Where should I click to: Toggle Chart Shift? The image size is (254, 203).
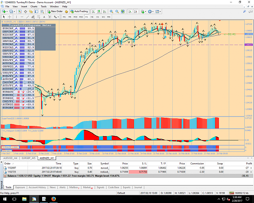tap(136, 11)
